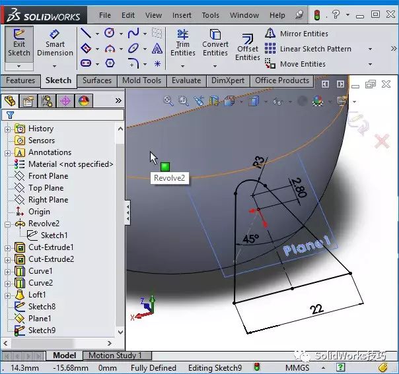Open the File menu
Screen dimensions: 399x374
pyautogui.click(x=105, y=15)
